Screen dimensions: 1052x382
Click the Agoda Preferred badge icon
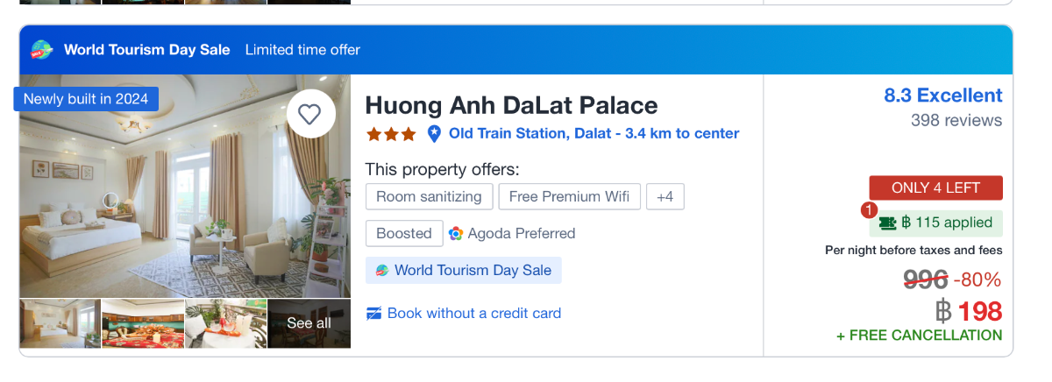(x=456, y=233)
